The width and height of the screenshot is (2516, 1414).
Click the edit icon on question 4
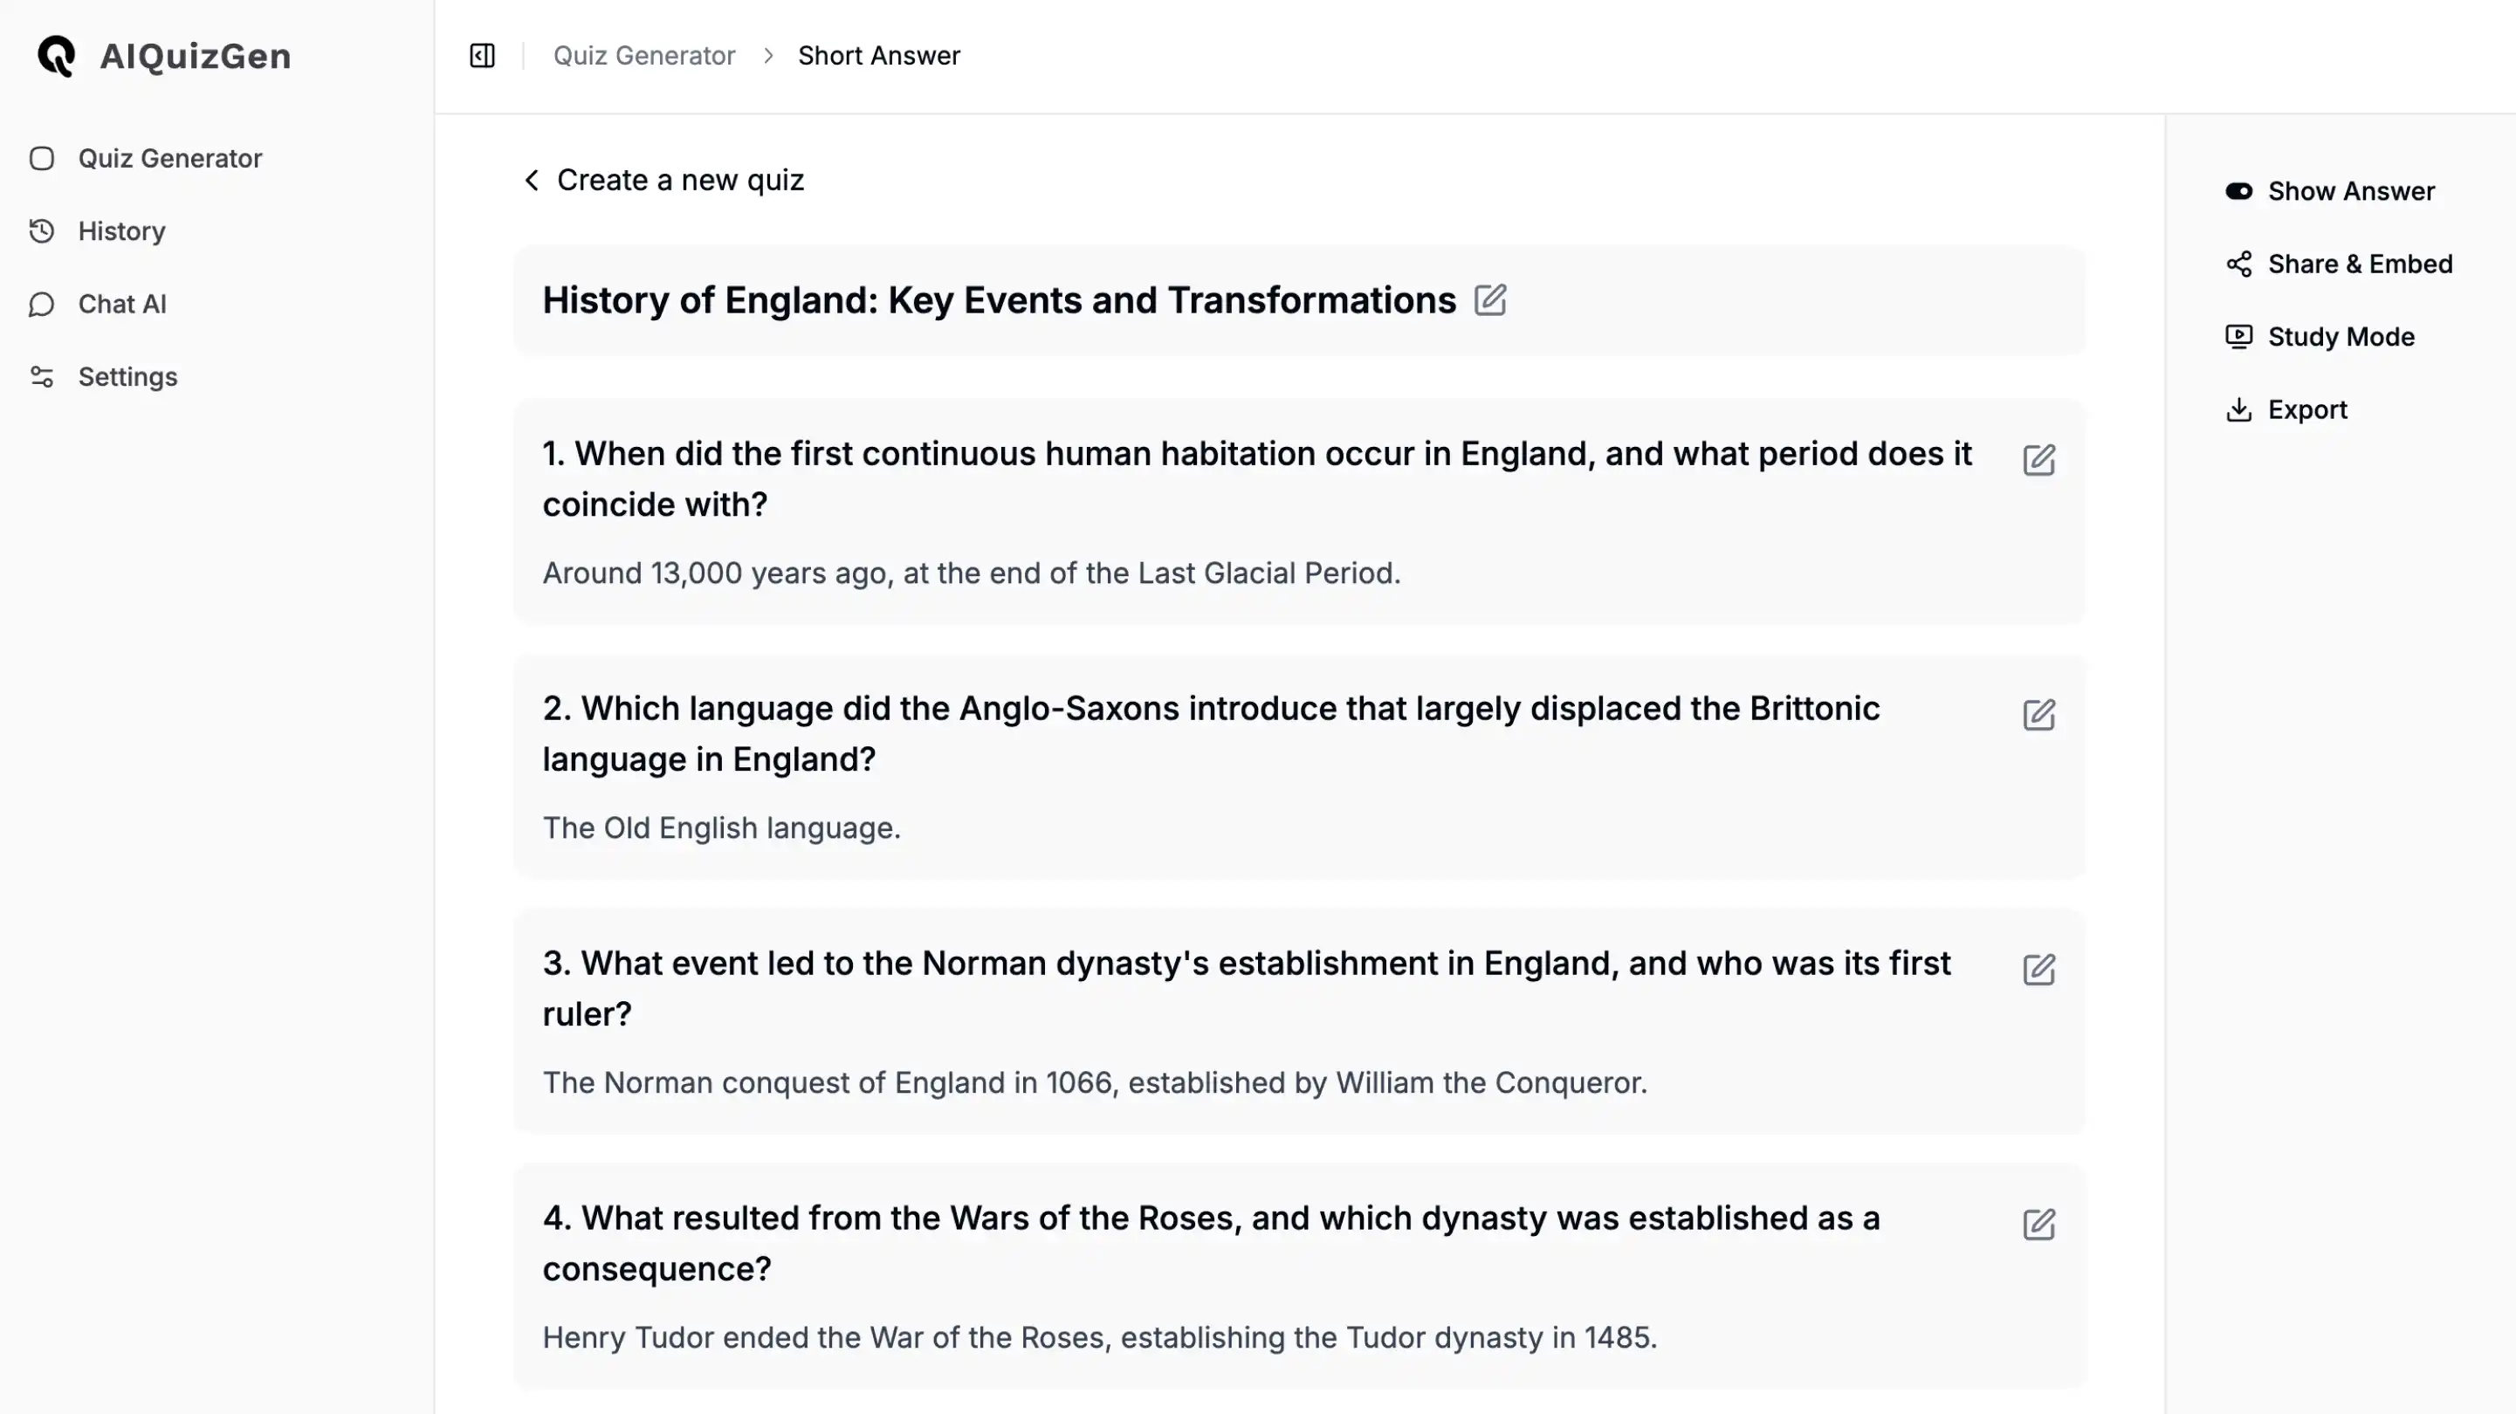(2039, 1224)
